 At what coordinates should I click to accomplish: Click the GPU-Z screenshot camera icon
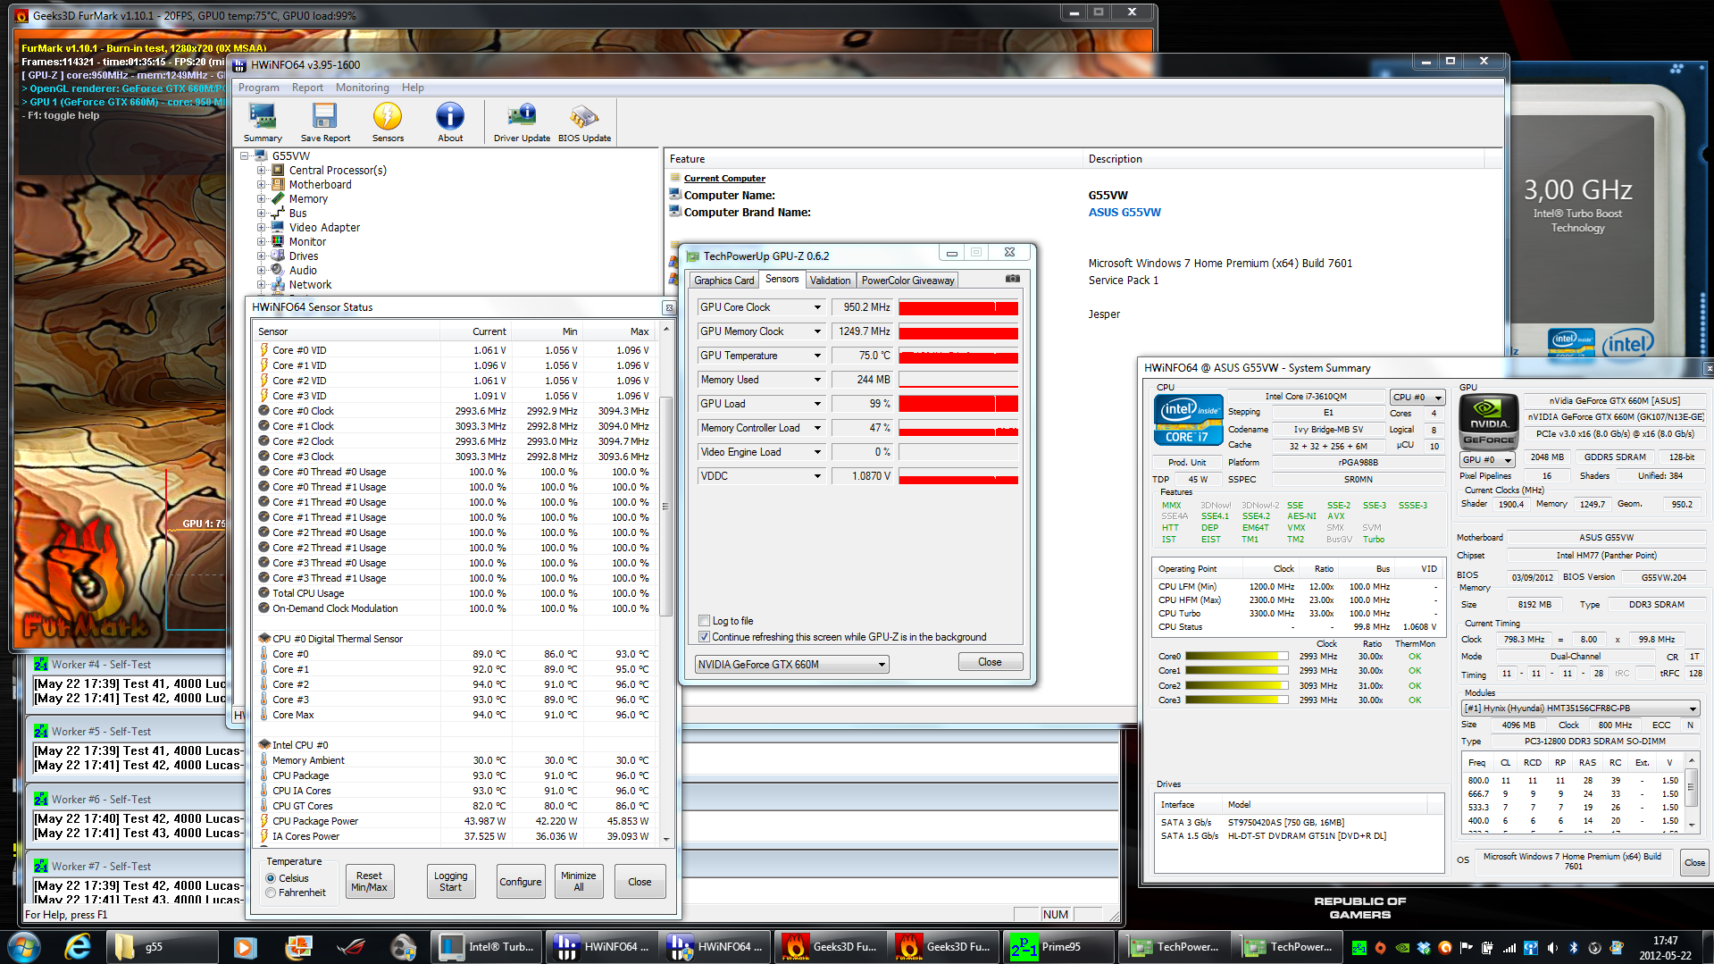click(1012, 279)
